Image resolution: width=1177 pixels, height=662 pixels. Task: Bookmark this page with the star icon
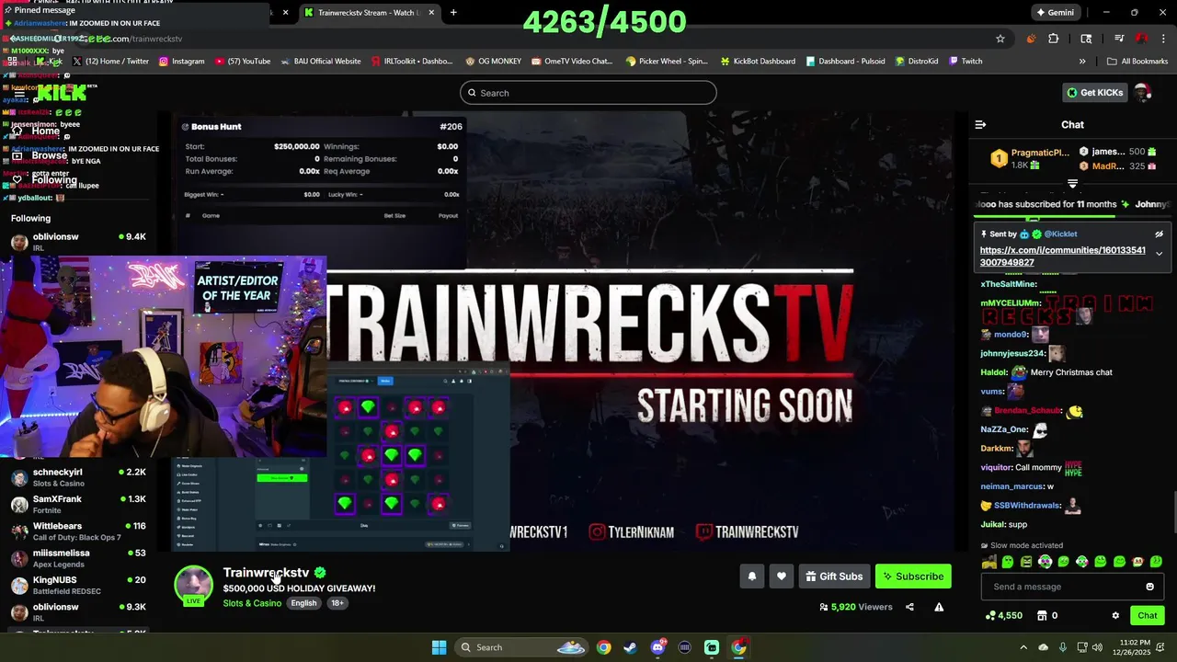(1000, 39)
